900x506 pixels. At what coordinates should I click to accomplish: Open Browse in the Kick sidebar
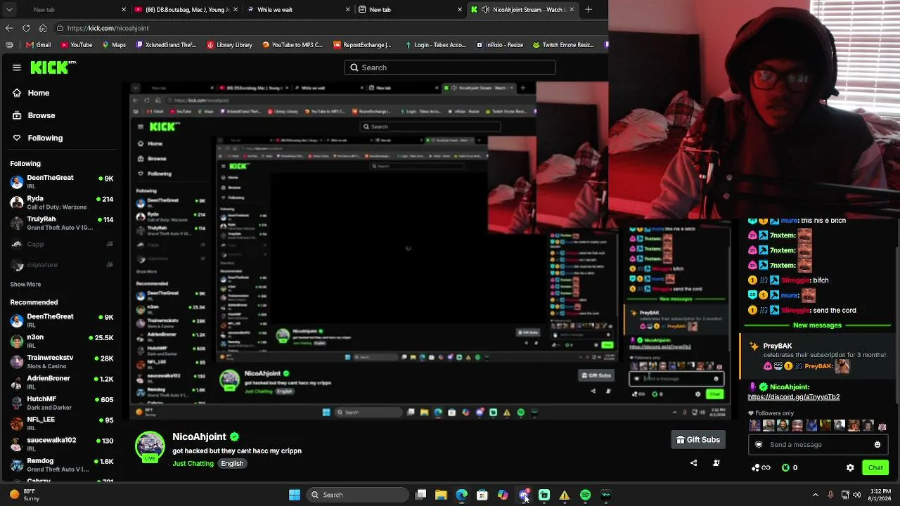(41, 115)
